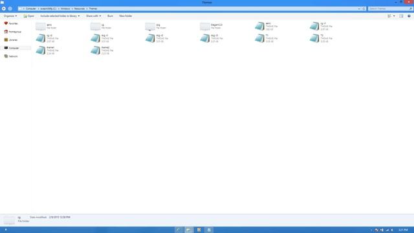Image resolution: width=414 pixels, height=233 pixels.
Task: Click the Burn toolbar button
Action: point(110,16)
